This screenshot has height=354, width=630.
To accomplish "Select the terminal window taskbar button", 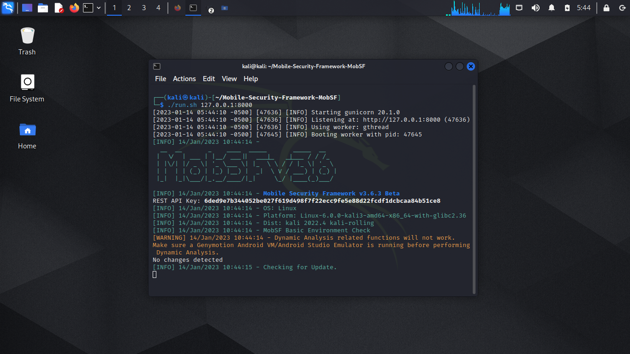I will coord(193,8).
